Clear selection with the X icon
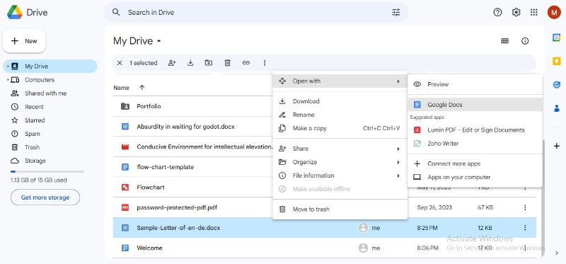The height and width of the screenshot is (264, 566). [x=120, y=63]
